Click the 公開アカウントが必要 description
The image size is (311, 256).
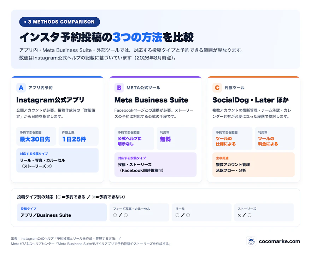pos(56,113)
